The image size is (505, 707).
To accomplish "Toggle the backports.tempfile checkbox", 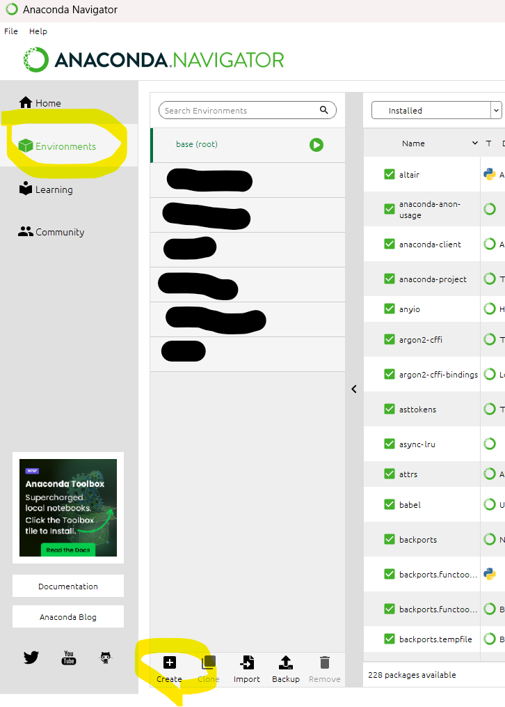I will pyautogui.click(x=390, y=639).
